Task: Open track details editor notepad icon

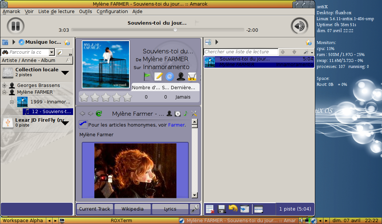Action: [x=158, y=77]
